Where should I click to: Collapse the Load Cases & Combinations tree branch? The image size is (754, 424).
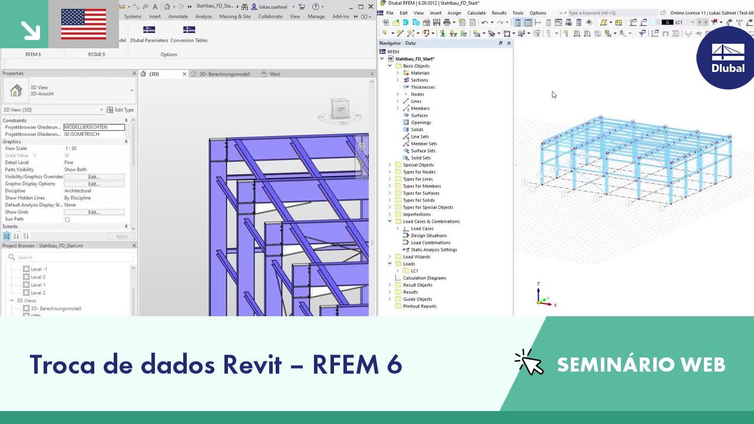pos(389,221)
